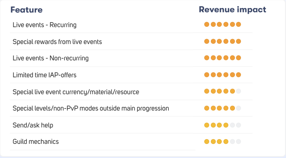The image size is (286, 158).
Task: Click impact dots for Special live event currency
Action: click(222, 91)
